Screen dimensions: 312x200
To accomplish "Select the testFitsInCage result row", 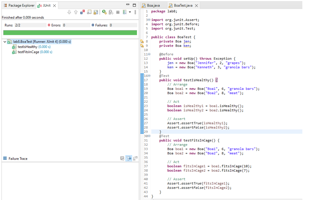I will click(x=32, y=52).
